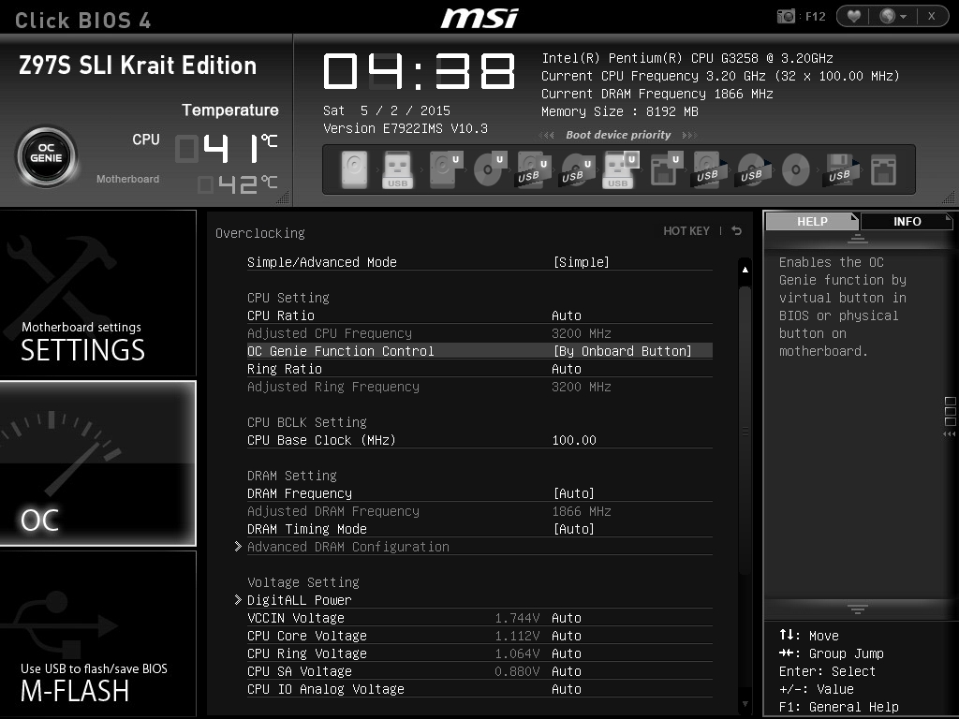Click the Sat 5 / 2 / 2015 date
The height and width of the screenshot is (719, 959).
tap(387, 110)
